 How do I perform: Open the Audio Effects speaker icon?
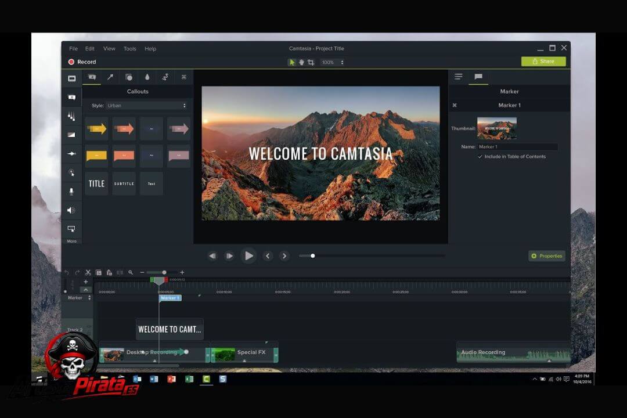pos(71,210)
